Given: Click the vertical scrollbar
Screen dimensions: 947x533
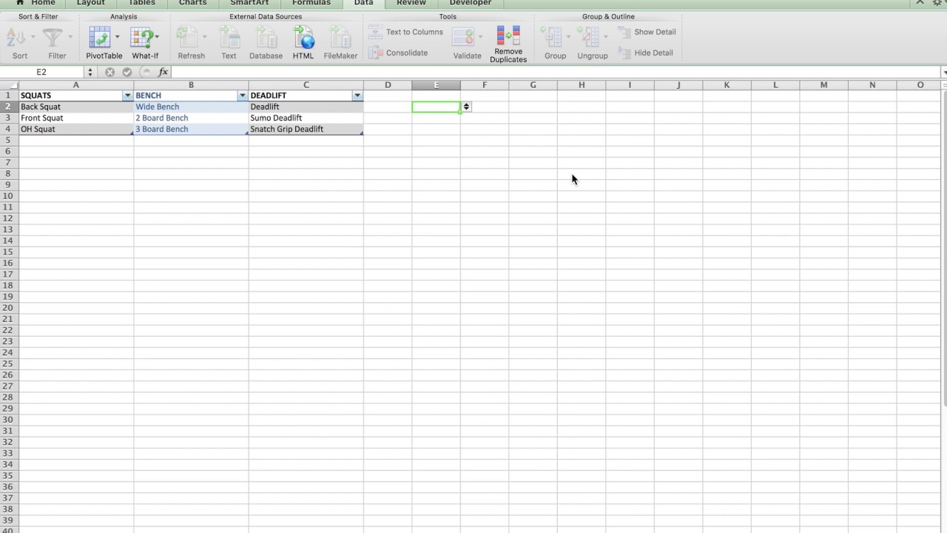Looking at the screenshot, I should [x=944, y=248].
